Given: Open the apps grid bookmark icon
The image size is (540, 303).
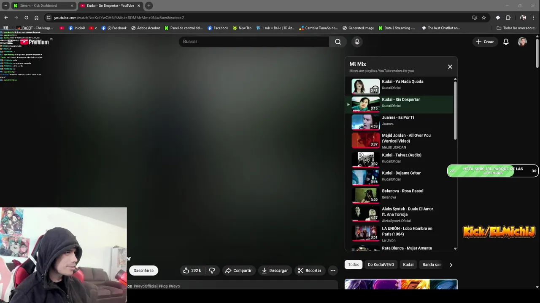Looking at the screenshot, I should (x=5, y=28).
